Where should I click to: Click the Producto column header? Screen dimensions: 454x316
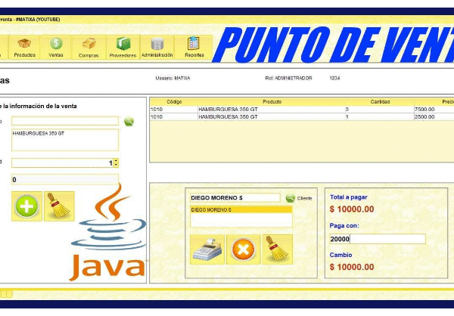[271, 101]
